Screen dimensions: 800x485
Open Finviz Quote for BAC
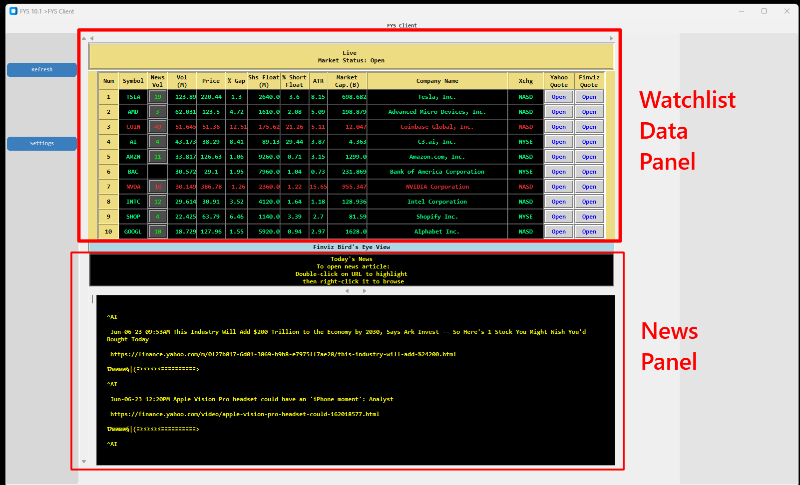589,172
